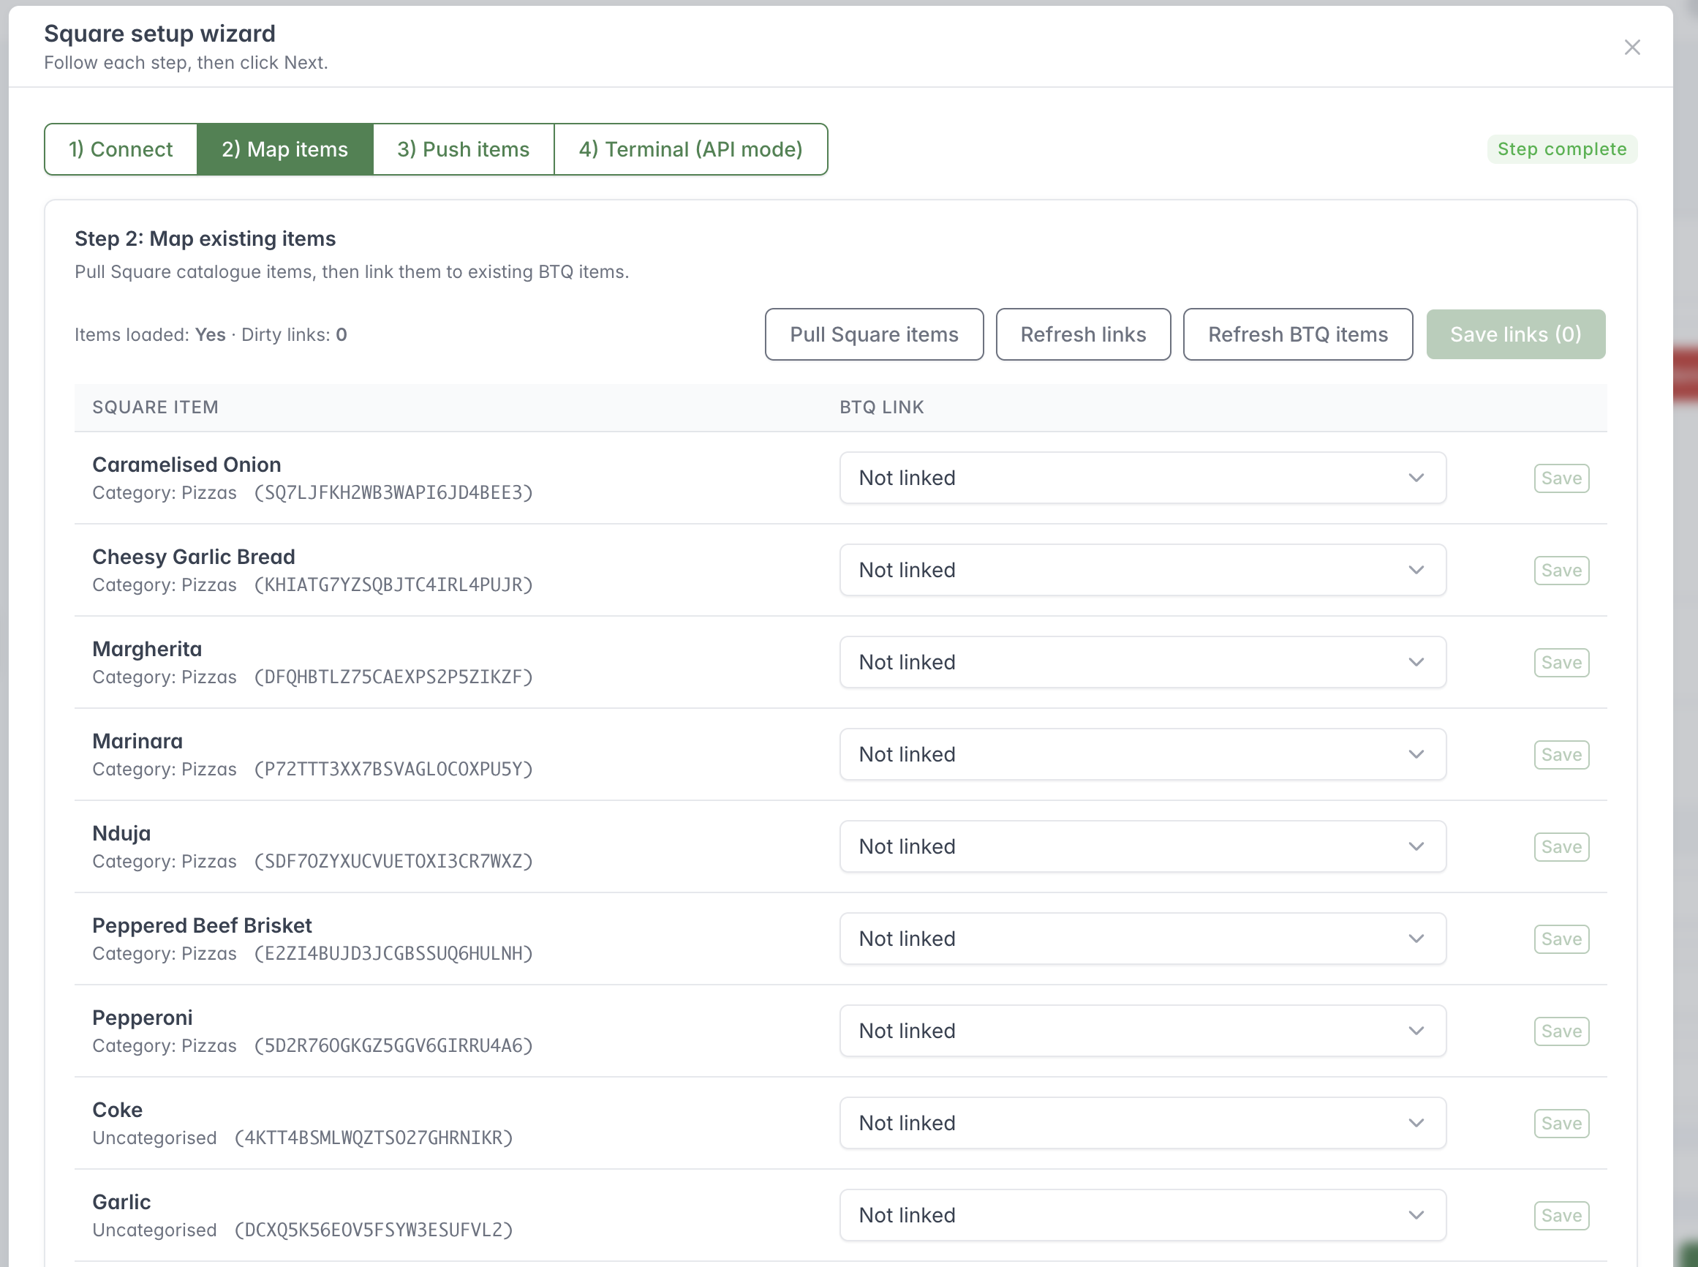This screenshot has width=1698, height=1267.
Task: Save the Nduja row link
Action: click(1561, 846)
